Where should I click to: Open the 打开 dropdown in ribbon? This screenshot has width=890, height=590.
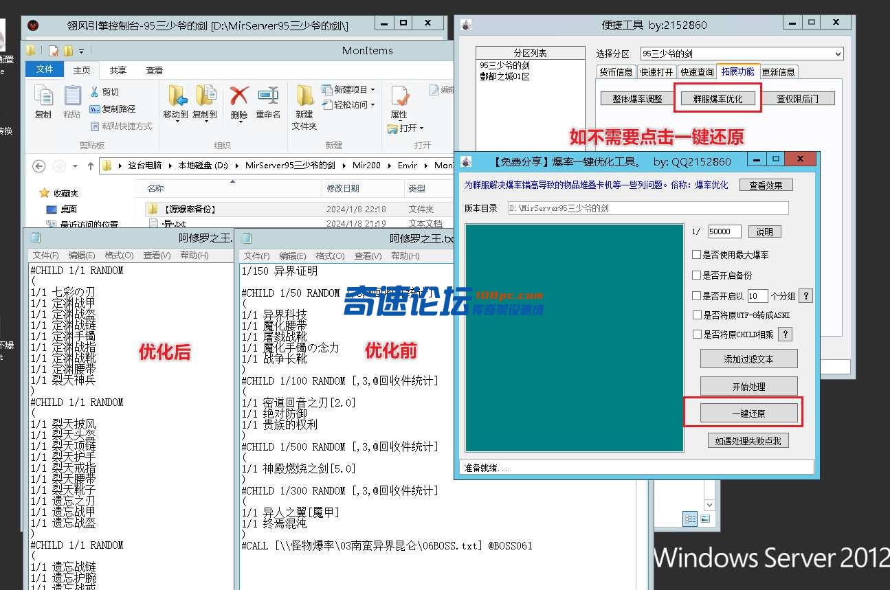421,128
